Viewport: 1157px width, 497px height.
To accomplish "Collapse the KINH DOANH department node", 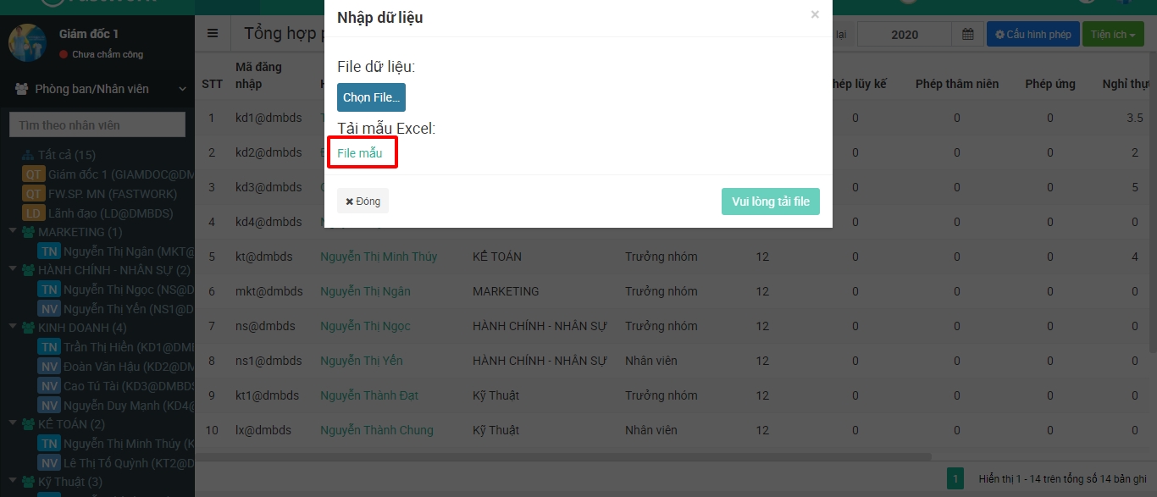I will (14, 327).
